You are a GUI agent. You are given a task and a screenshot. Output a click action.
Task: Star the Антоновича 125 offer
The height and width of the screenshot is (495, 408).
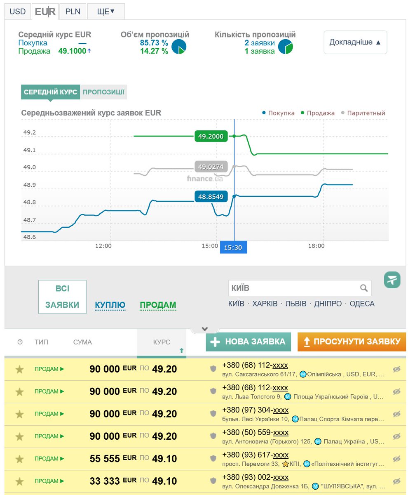19,436
